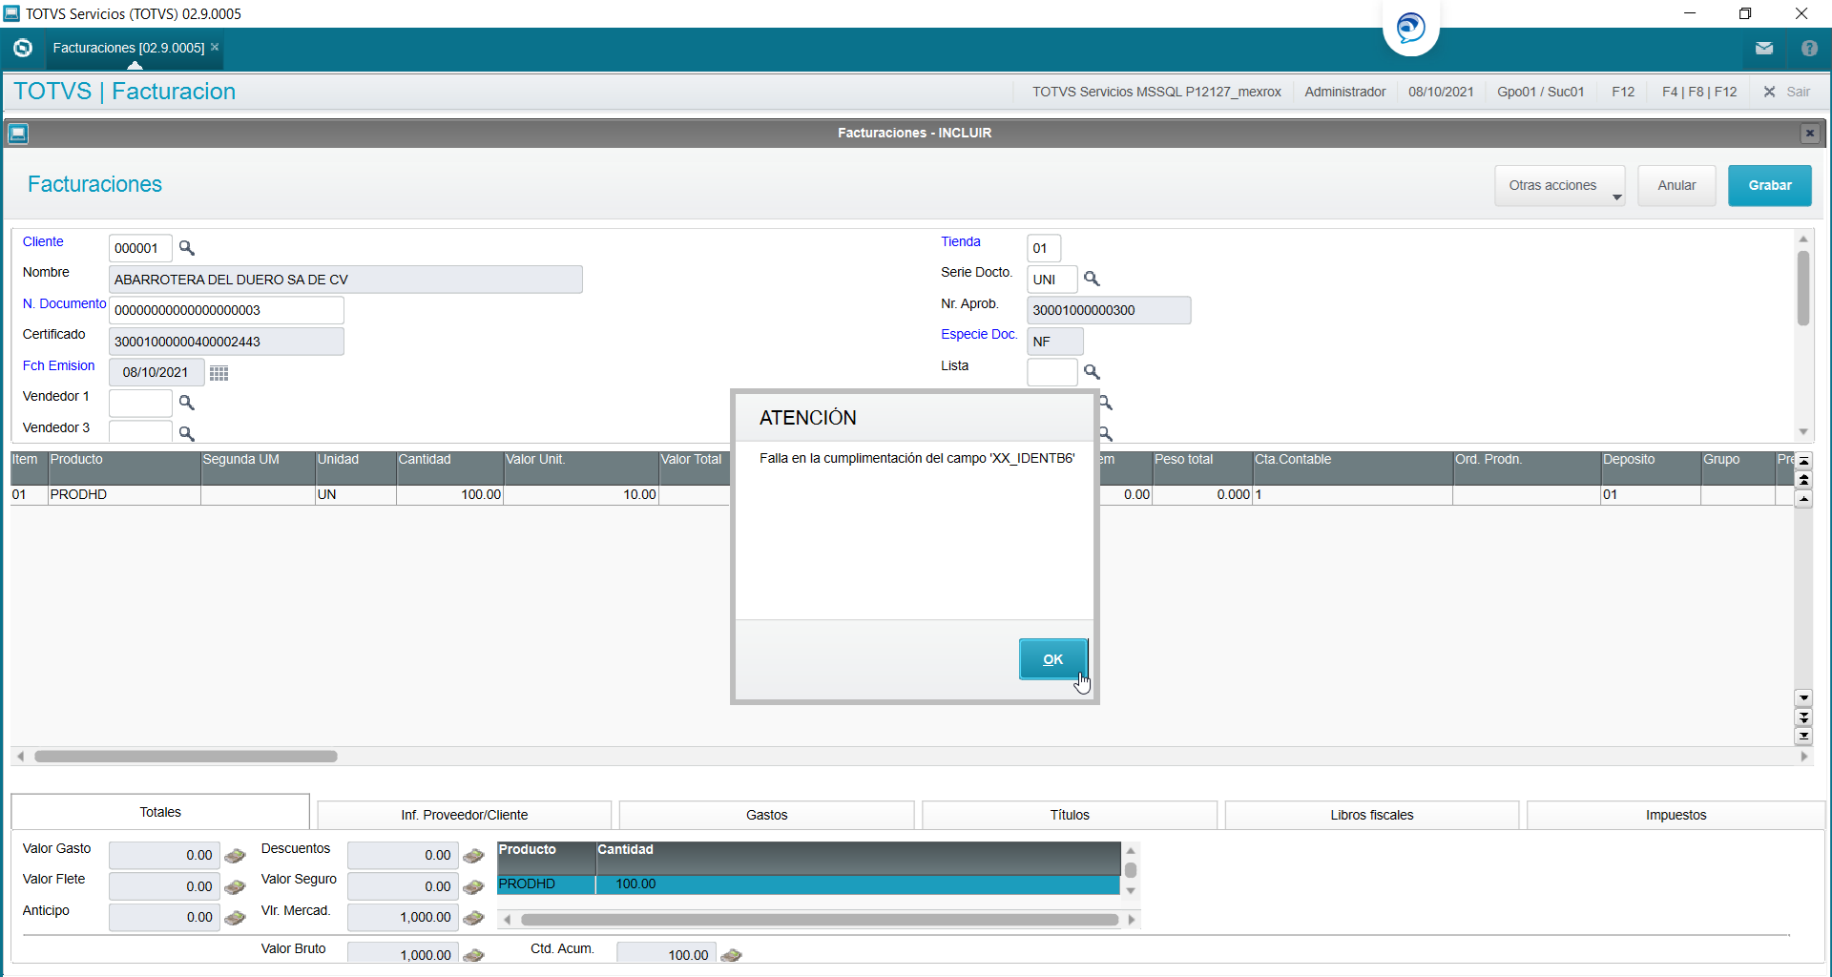The image size is (1832, 977).
Task: Open Lista search magnifier
Action: [x=1092, y=371]
